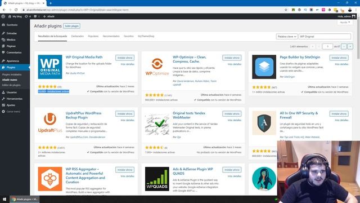
Task: Click browser back arrow
Action: (x=4, y=10)
